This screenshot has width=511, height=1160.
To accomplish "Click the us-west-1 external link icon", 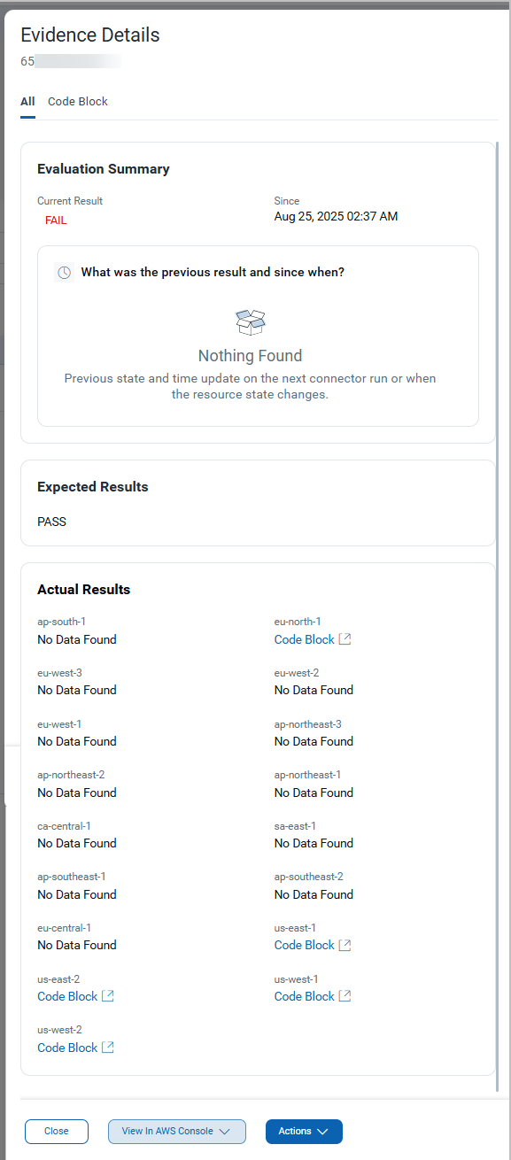I will (344, 995).
